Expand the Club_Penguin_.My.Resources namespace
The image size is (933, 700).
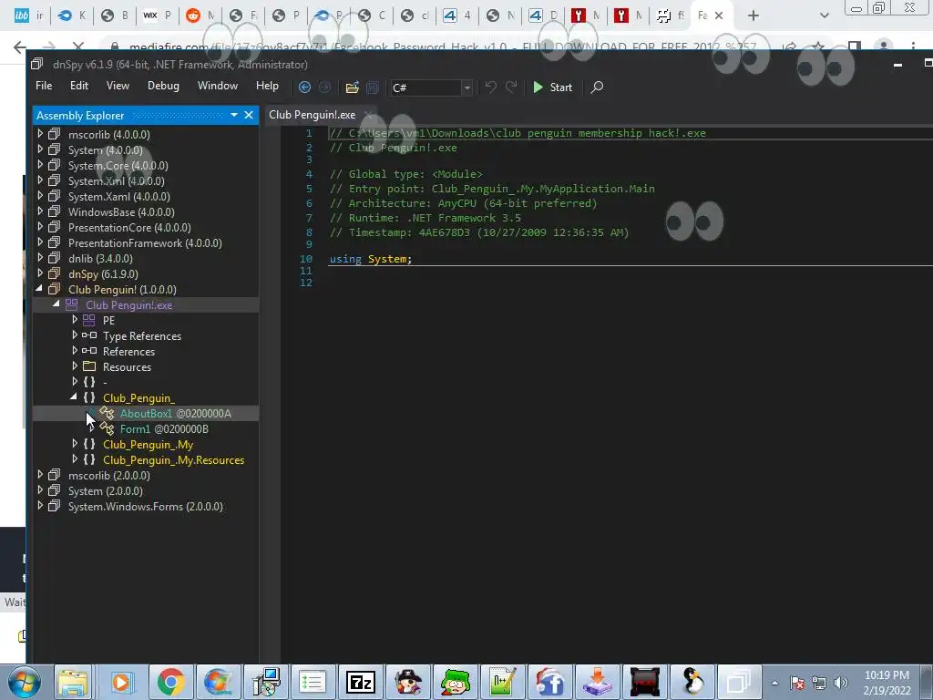(x=75, y=459)
